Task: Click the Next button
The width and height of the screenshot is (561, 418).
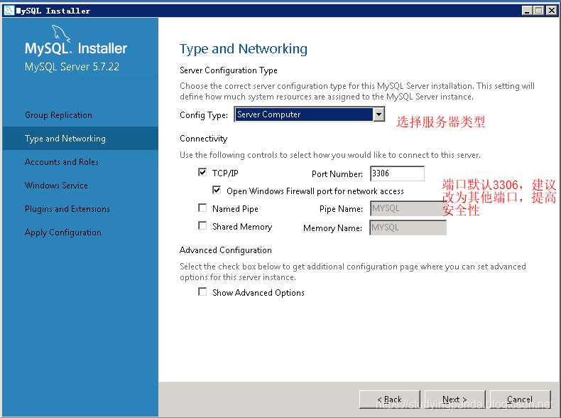Action: tap(454, 400)
